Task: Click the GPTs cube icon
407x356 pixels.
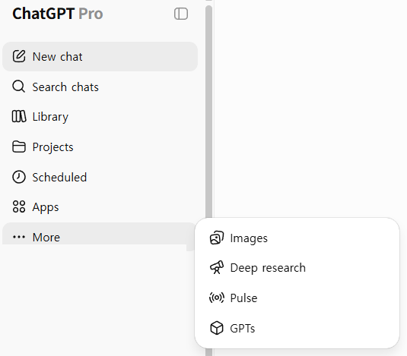Action: [x=217, y=328]
